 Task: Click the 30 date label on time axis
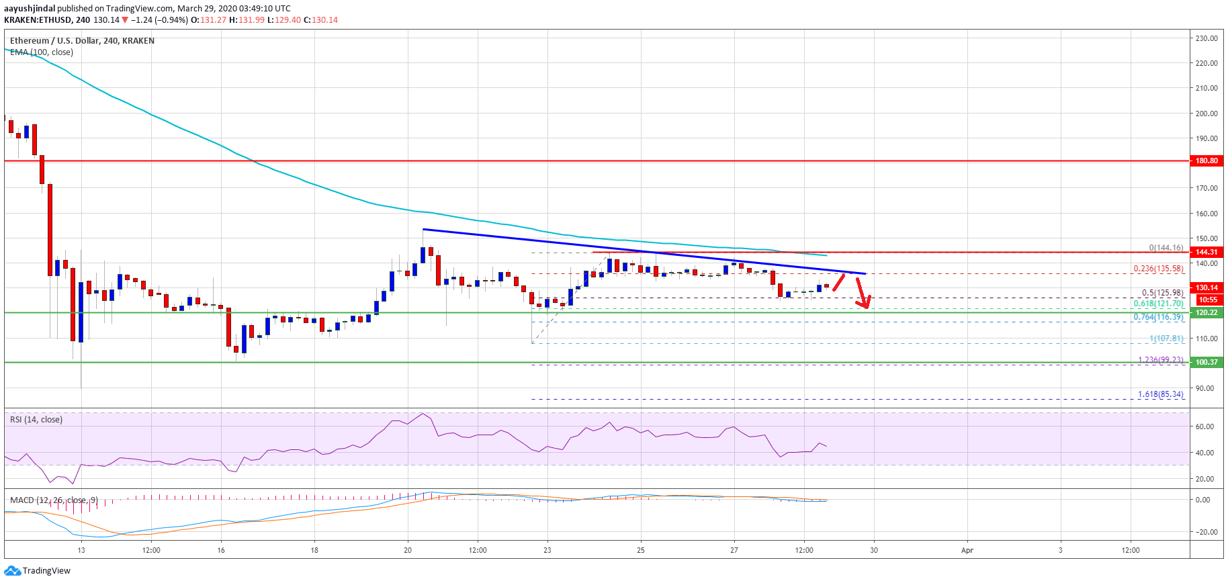[x=874, y=550]
